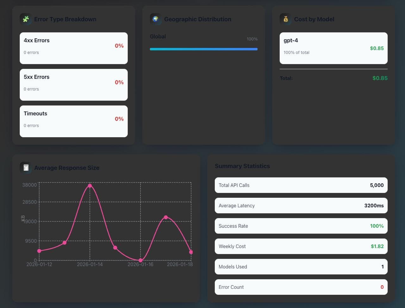The image size is (405, 308).
Task: Click the Success Rate statistic row
Action: (x=301, y=226)
